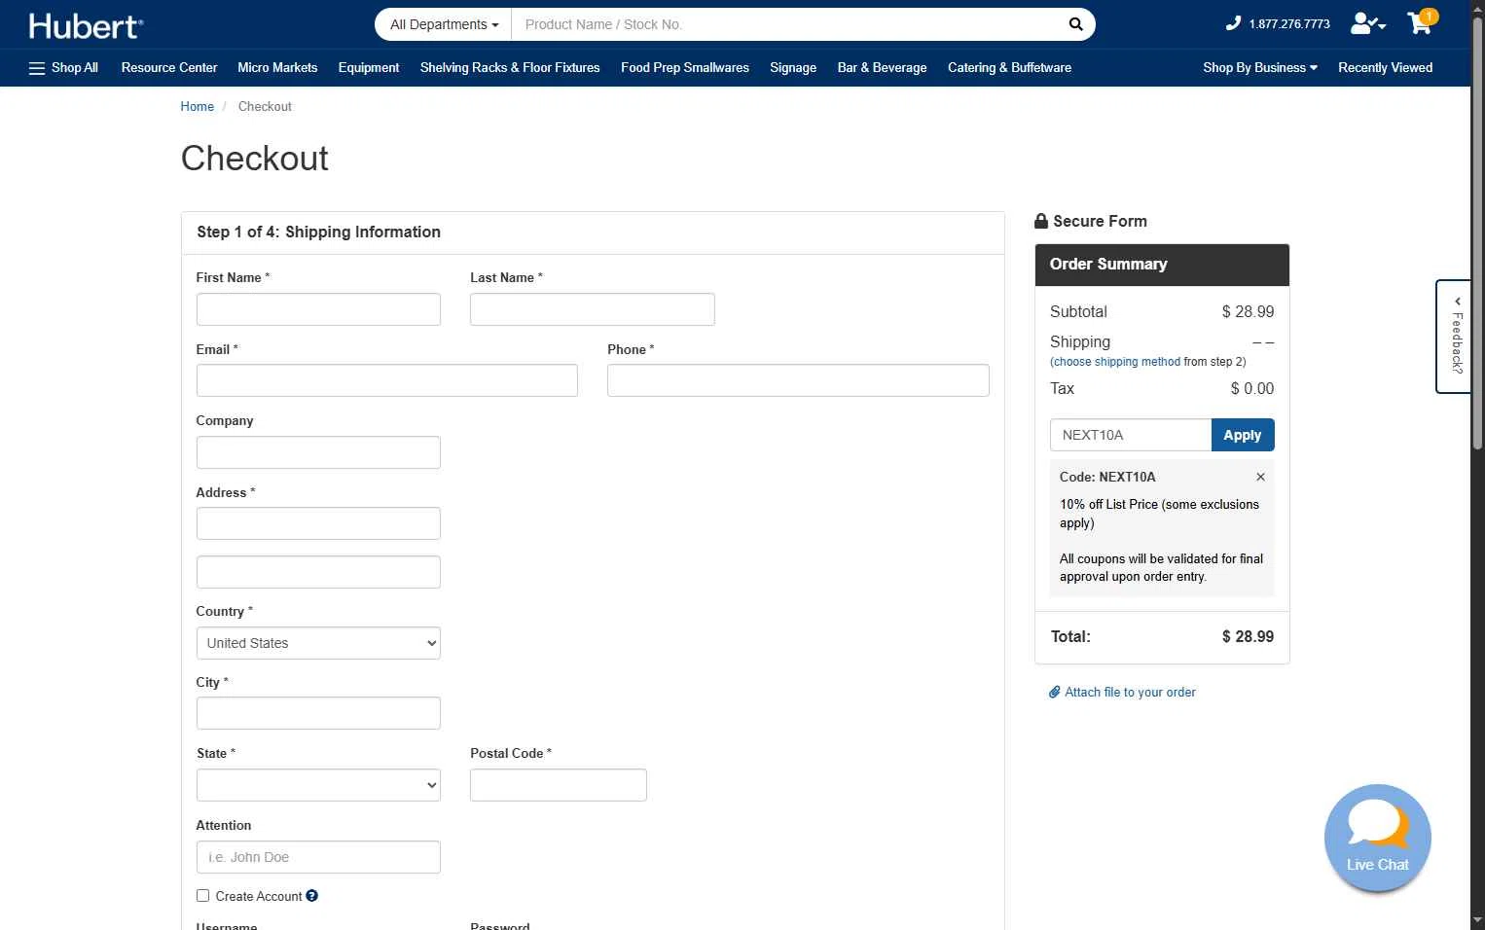Open the Shop All hamburger menu

pos(63,68)
